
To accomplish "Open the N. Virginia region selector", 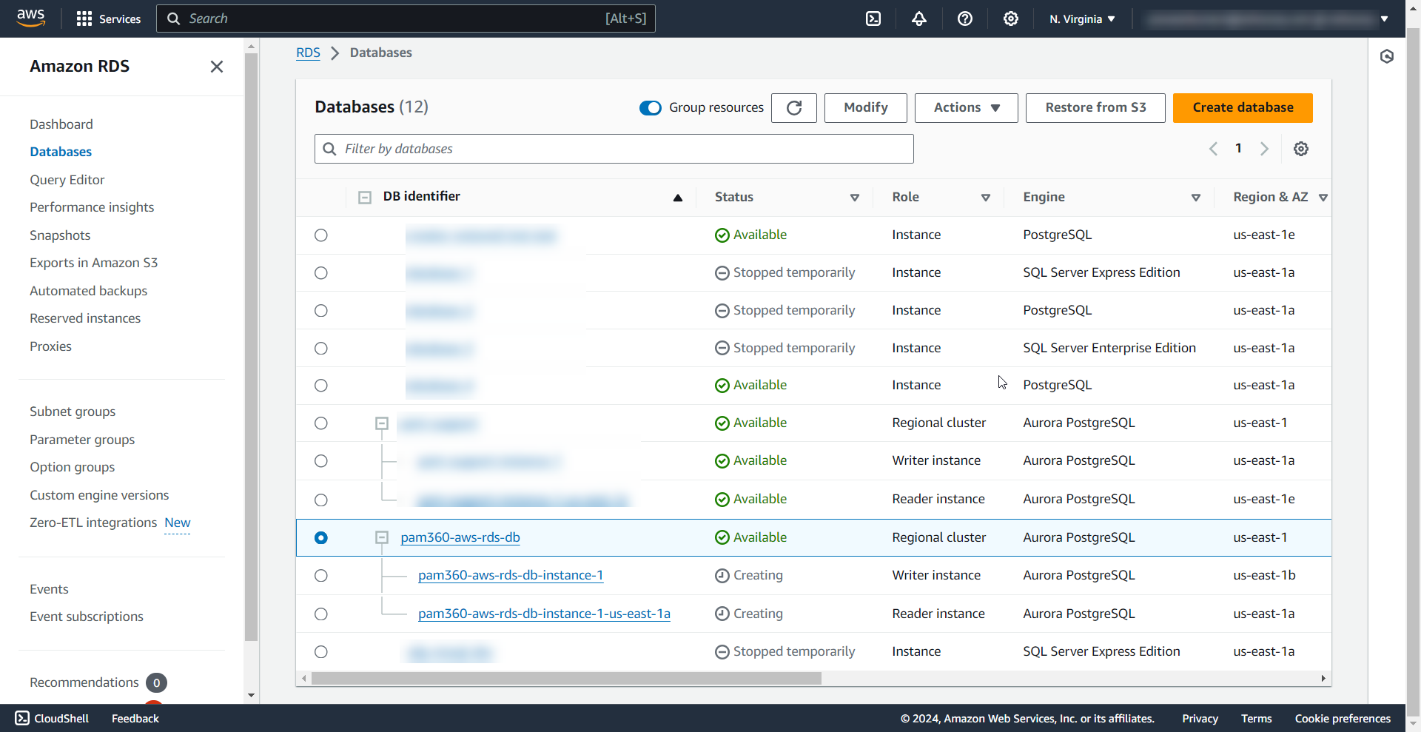I will point(1082,19).
